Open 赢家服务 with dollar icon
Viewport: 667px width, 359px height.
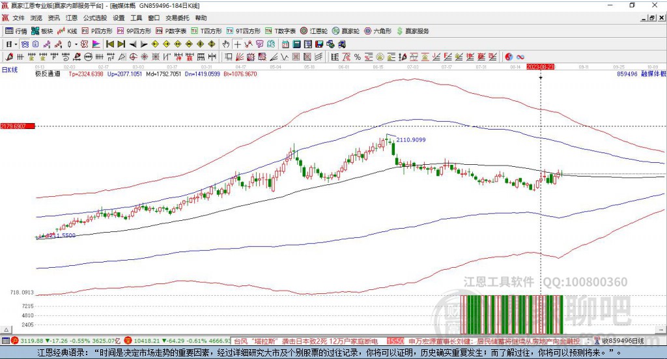click(x=412, y=31)
